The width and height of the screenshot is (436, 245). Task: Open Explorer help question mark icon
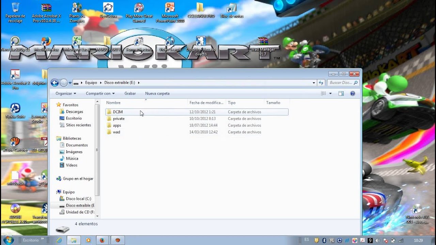353,93
